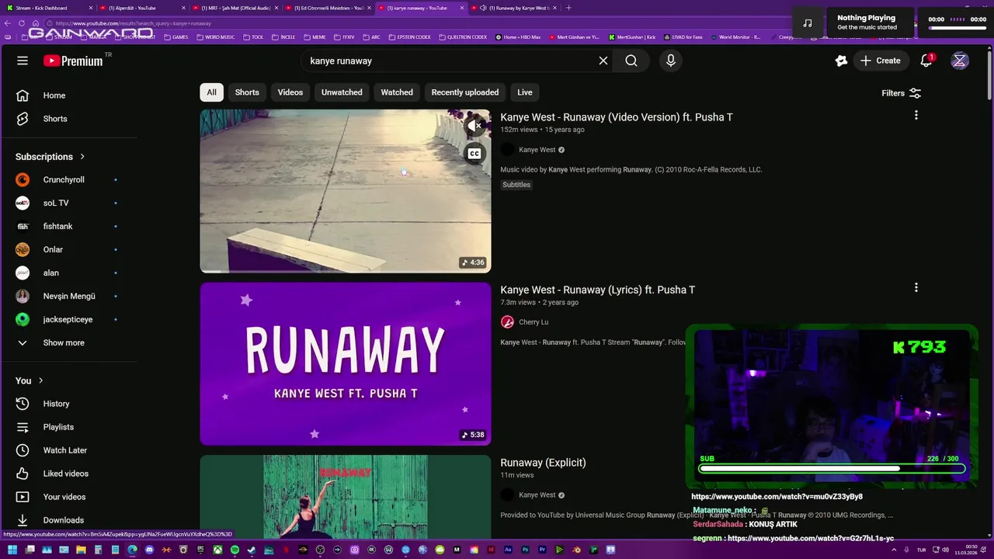Viewport: 994px width, 559px height.
Task: Switch to the Alperdiit - YouTube tab
Action: click(x=140, y=8)
